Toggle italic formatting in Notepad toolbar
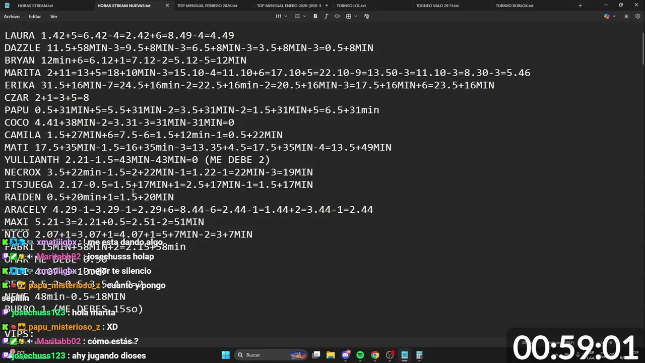Screen dimensions: 645x363 click(326, 16)
